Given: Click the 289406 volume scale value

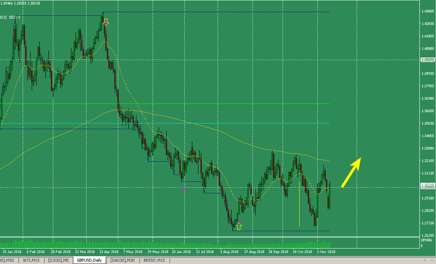Looking at the screenshot, I should tap(427, 240).
